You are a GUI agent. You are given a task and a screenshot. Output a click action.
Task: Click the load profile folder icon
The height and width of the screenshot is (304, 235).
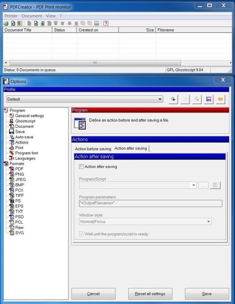[220, 99]
